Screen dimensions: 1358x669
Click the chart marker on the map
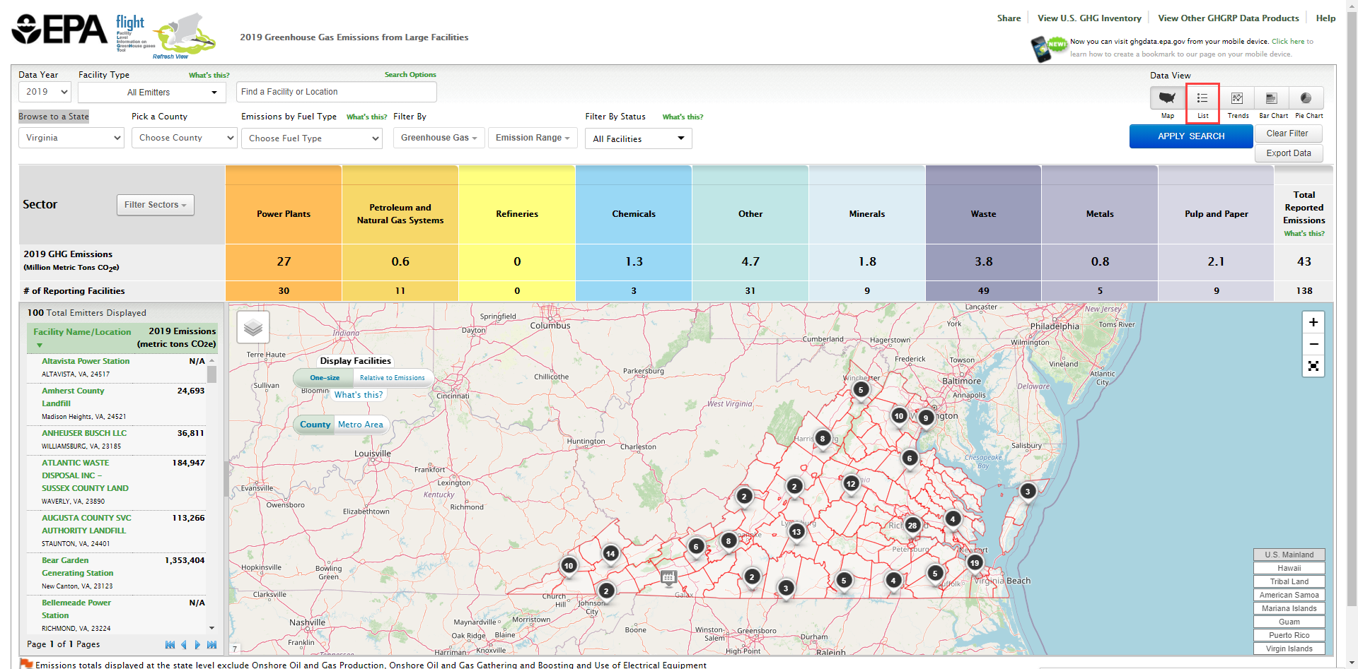[668, 578]
